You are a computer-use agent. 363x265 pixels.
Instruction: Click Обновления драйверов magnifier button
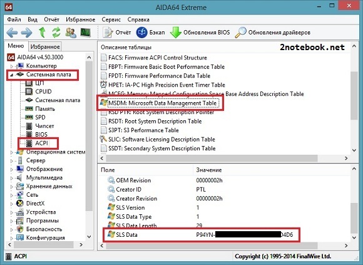point(272,33)
